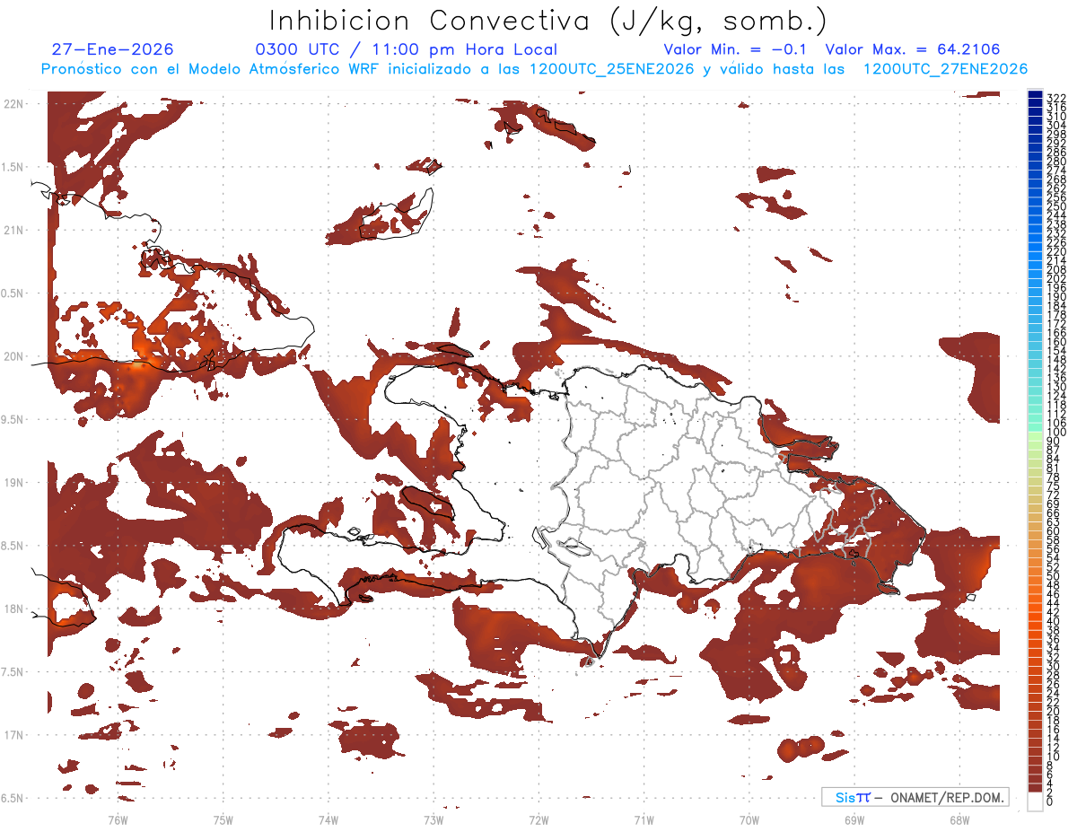
Task: Click the 73W longitude label
Action: click(433, 820)
